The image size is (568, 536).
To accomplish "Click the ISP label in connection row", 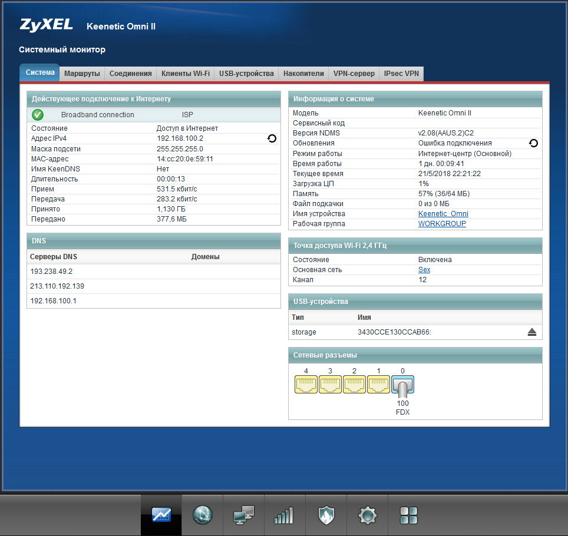I will pos(187,115).
